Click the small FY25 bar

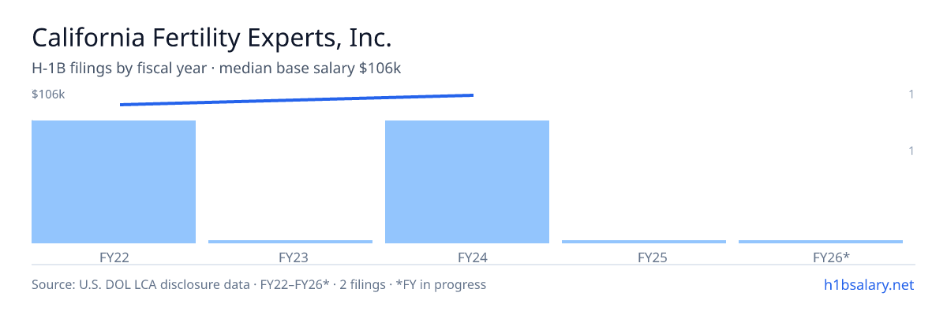coord(644,242)
